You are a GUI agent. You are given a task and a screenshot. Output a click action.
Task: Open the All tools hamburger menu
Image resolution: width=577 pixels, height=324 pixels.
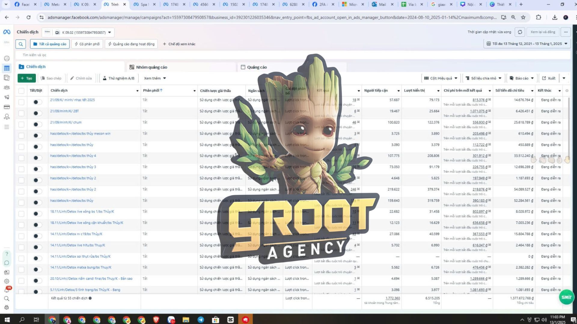(7, 127)
